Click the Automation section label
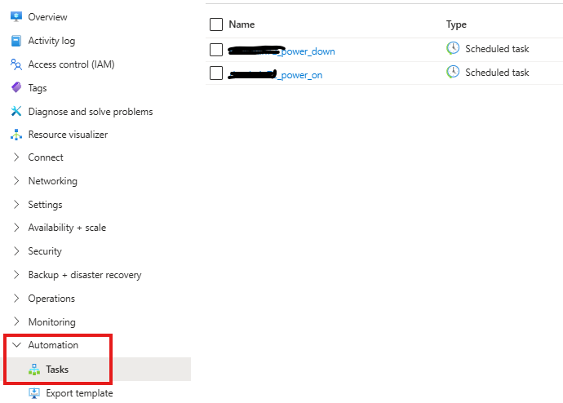 click(53, 345)
